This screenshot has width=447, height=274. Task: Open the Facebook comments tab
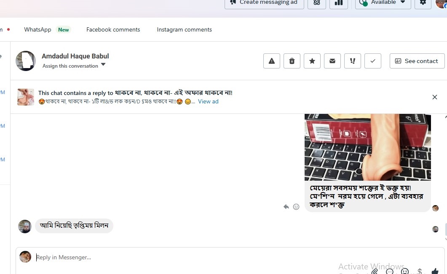[113, 29]
